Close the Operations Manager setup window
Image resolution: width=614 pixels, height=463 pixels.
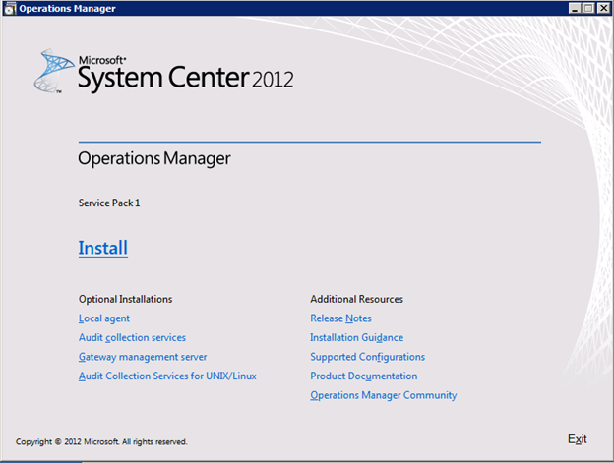[x=603, y=8]
